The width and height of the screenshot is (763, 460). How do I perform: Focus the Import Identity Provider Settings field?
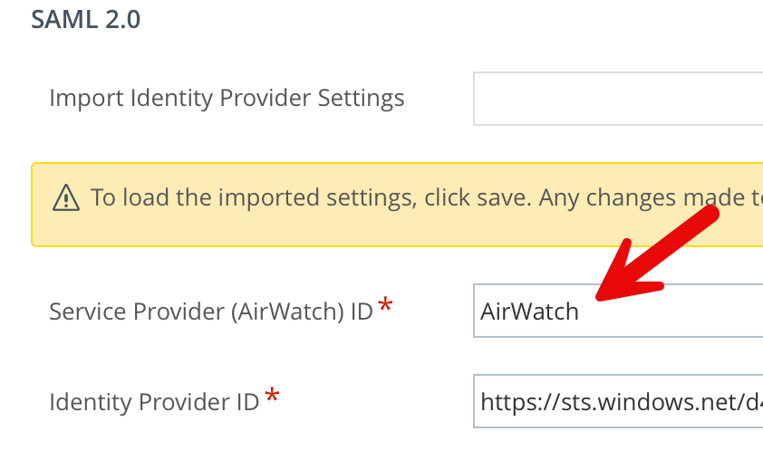[x=616, y=98]
